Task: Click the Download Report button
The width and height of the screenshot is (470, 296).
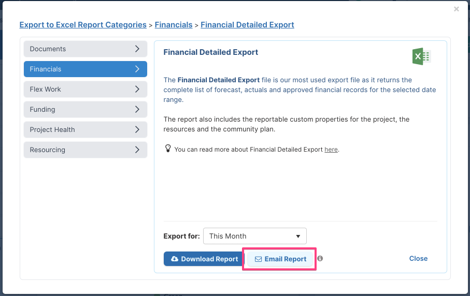Action: click(204, 259)
